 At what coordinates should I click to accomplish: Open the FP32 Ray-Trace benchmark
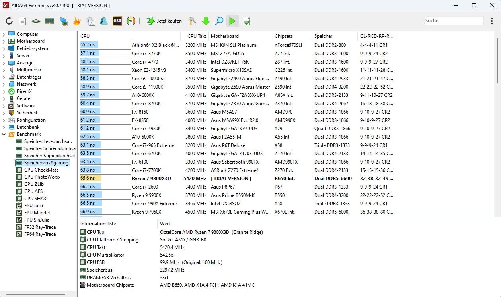[x=40, y=227]
